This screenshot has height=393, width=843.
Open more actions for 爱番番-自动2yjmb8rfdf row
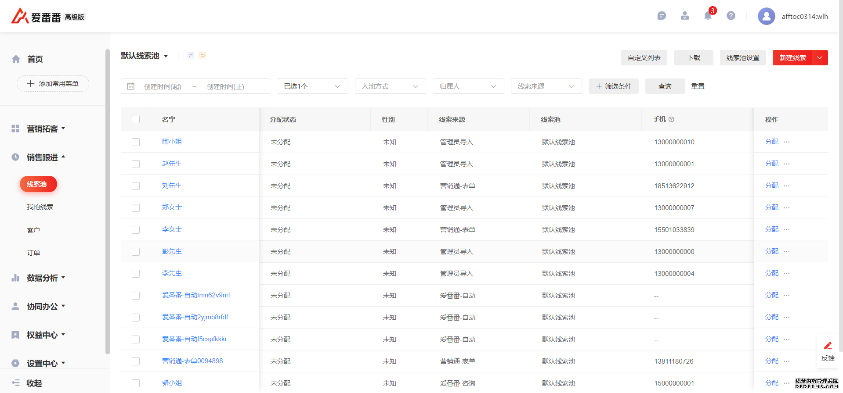pyautogui.click(x=787, y=317)
